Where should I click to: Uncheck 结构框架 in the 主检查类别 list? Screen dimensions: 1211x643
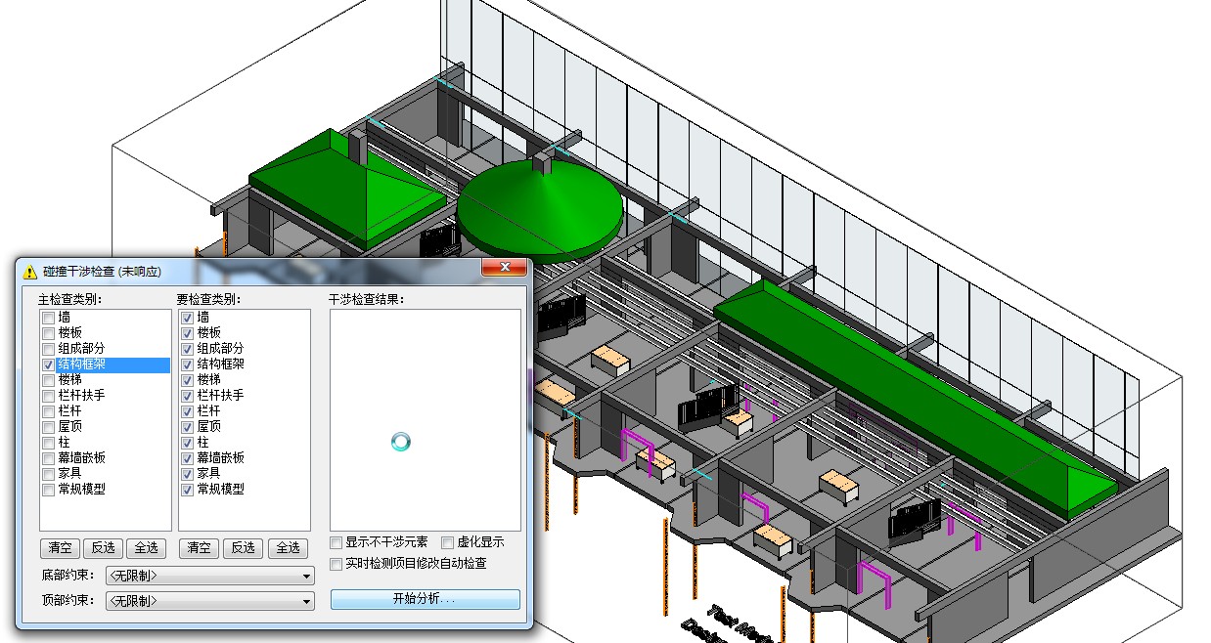click(x=49, y=364)
